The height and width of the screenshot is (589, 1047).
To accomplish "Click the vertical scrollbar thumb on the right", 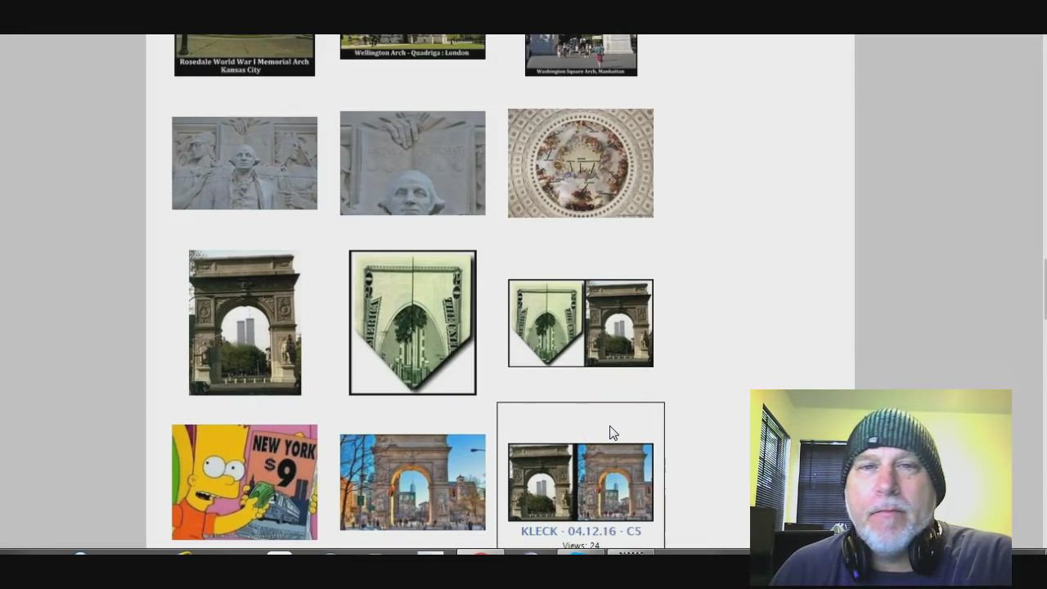I will click(x=1044, y=290).
